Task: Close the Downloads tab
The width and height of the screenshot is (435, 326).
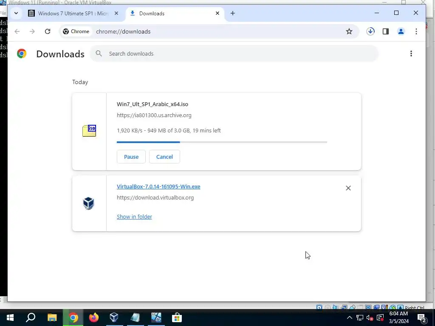Action: 217,13
